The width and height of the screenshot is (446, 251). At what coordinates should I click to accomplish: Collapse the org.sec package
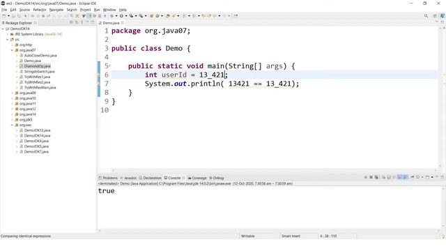(x=13, y=125)
